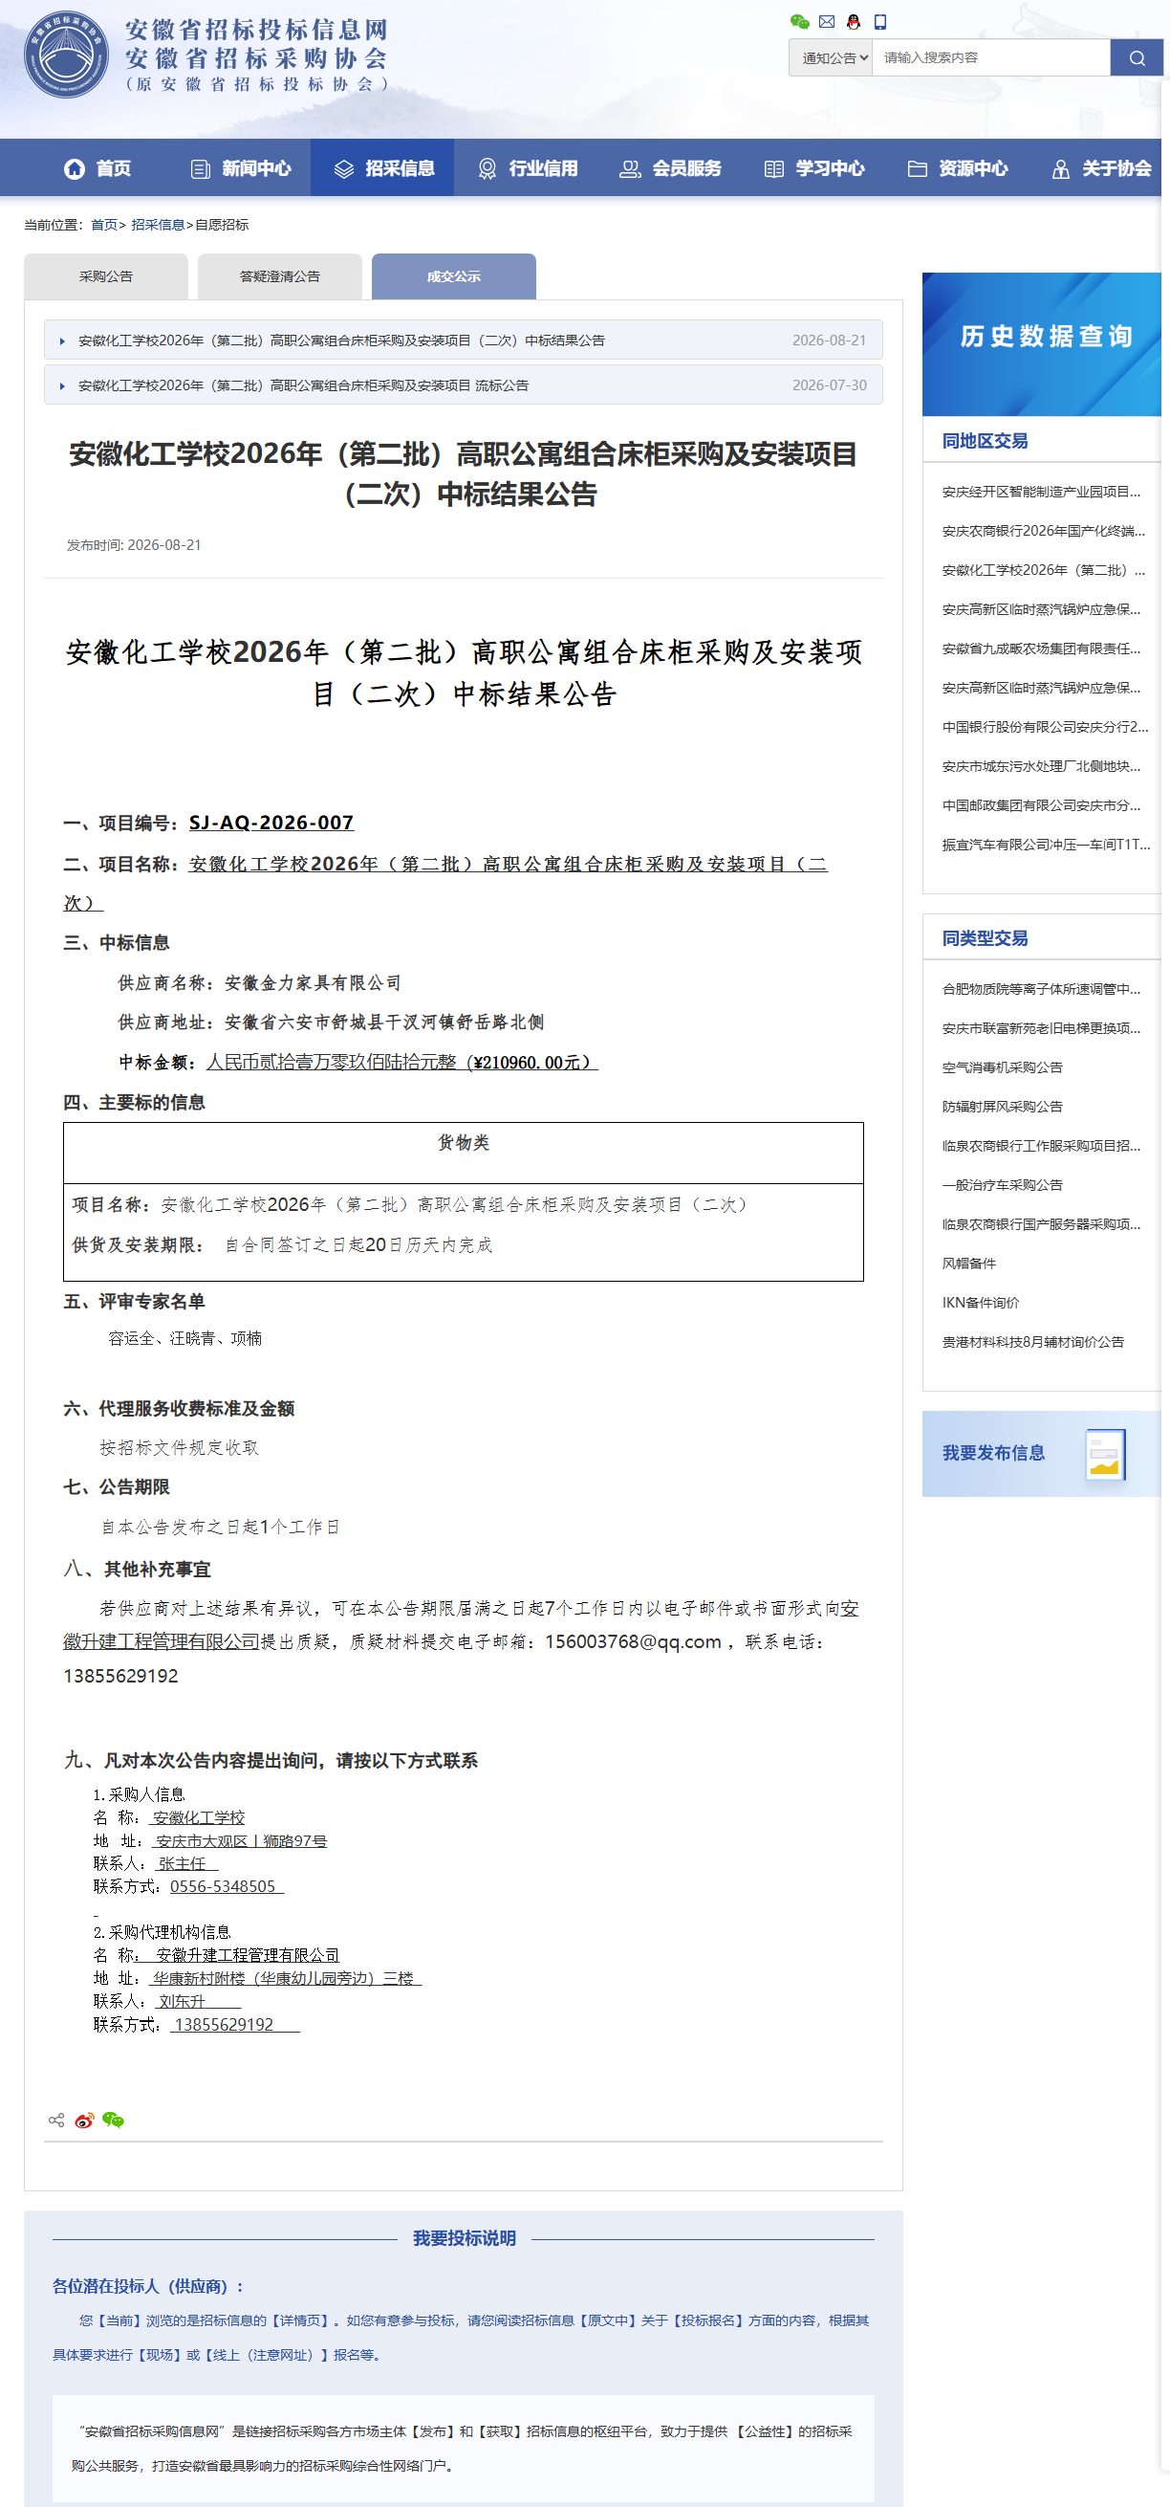Open 贵港材料科技8月辅材询价公告 link
This screenshot has width=1170, height=2507.
coord(1033,1342)
